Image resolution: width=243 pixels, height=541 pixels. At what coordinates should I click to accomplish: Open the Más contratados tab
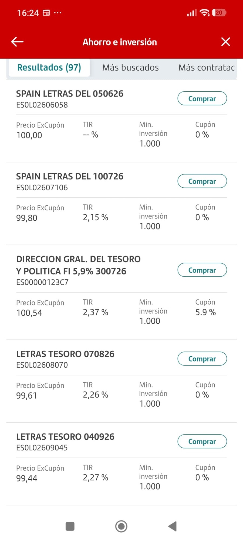tap(207, 68)
